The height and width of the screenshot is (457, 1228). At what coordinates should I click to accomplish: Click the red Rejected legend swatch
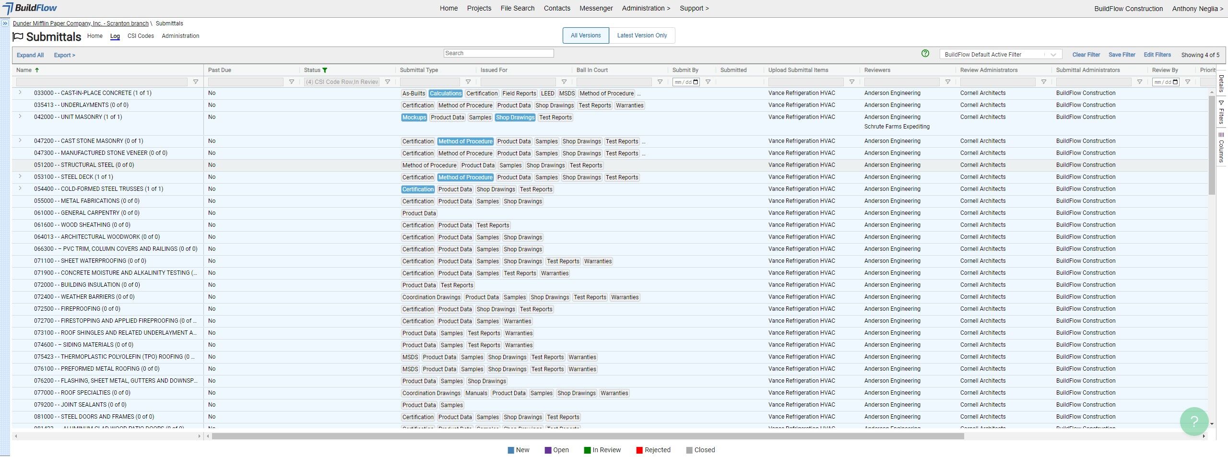tap(639, 450)
